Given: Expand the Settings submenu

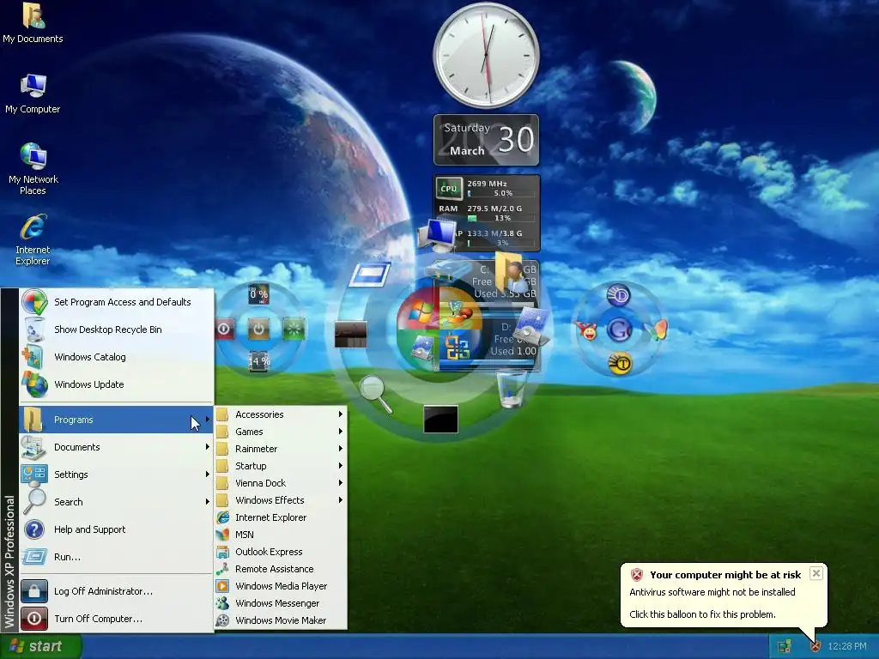Looking at the screenshot, I should pos(117,475).
